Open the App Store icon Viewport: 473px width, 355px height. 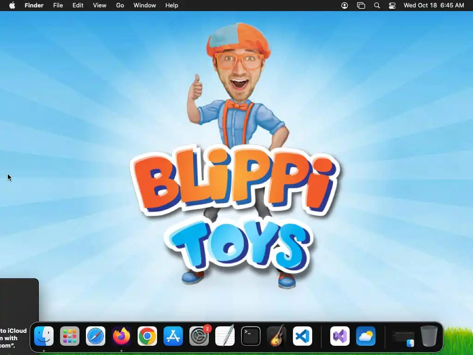click(173, 336)
